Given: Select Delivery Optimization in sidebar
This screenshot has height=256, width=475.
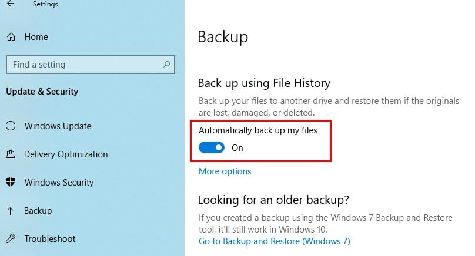Looking at the screenshot, I should pos(66,154).
